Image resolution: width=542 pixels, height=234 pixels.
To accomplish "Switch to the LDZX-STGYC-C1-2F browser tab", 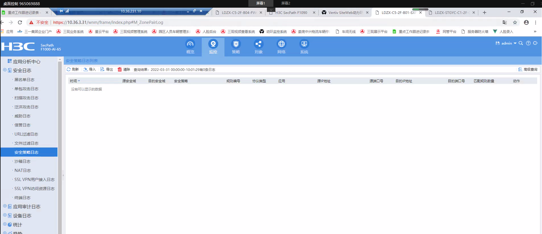I will click(x=452, y=12).
